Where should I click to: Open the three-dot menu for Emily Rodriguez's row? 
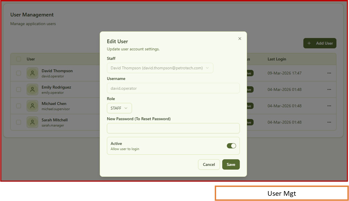[329, 90]
